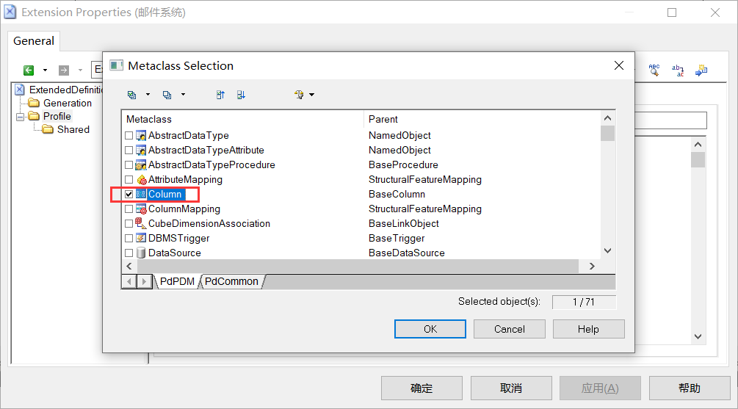Image resolution: width=738 pixels, height=409 pixels.
Task: Click Save/Export icon in Extension Properties toolbar
Action: coord(701,70)
